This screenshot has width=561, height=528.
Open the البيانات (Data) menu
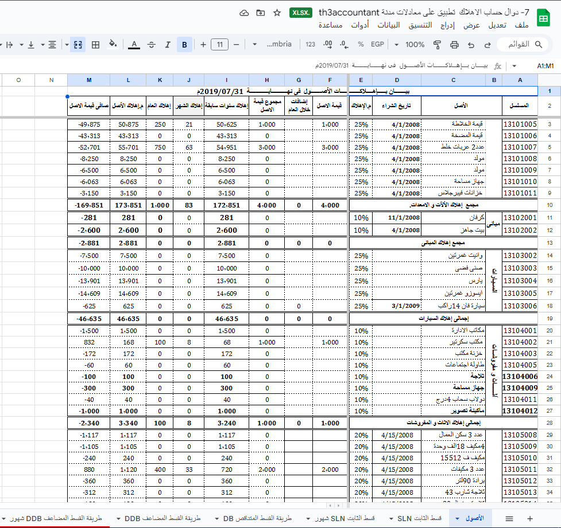[389, 25]
